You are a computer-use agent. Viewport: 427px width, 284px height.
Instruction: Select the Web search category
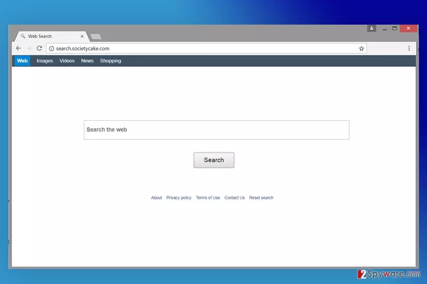22,61
